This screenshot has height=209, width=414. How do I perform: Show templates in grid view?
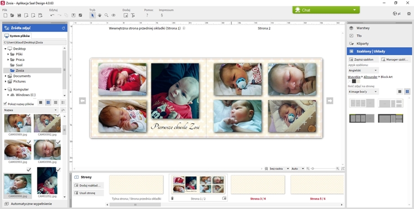tap(407, 92)
